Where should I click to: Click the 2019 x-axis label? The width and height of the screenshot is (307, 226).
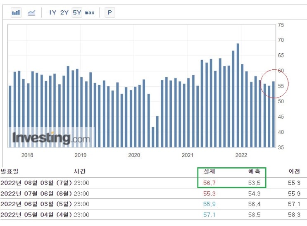point(81,155)
